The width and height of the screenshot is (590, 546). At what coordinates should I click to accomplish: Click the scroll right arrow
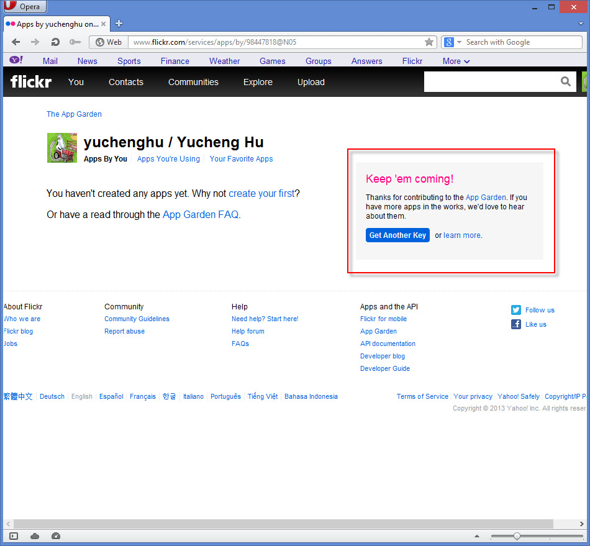[582, 524]
